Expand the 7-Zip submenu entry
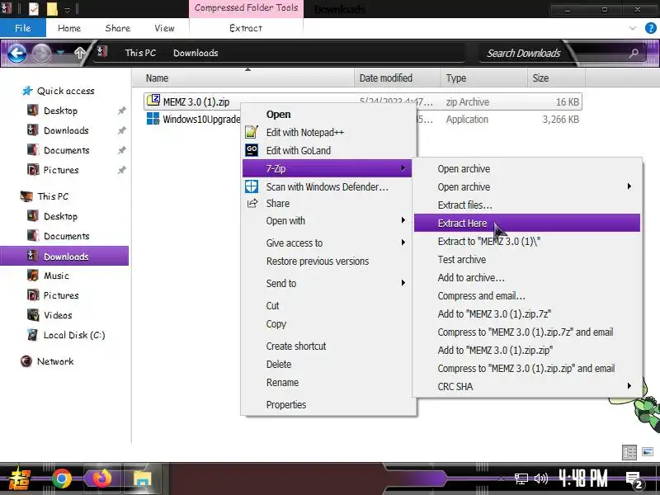The height and width of the screenshot is (495, 660). pyautogui.click(x=327, y=168)
